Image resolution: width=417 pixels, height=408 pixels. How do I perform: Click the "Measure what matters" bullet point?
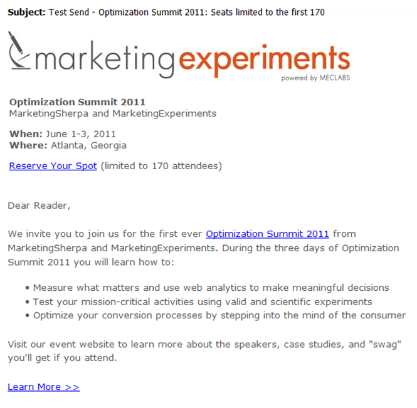tap(211, 288)
